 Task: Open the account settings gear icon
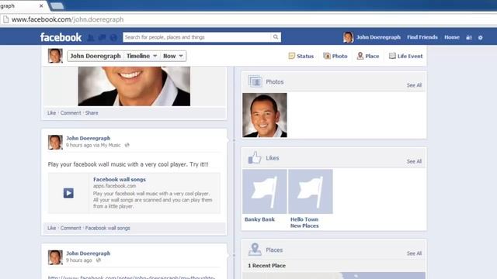[481, 38]
